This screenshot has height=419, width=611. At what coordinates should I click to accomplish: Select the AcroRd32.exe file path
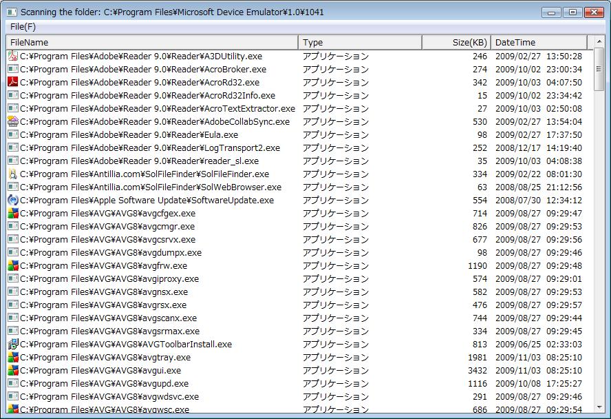(140, 82)
